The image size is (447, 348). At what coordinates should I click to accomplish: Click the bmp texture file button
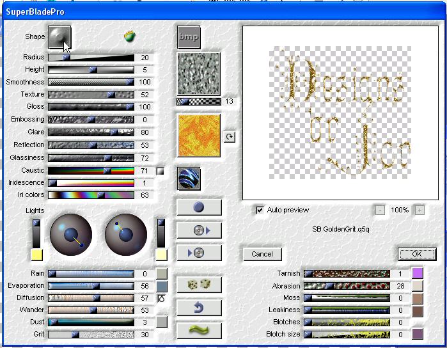coord(189,37)
